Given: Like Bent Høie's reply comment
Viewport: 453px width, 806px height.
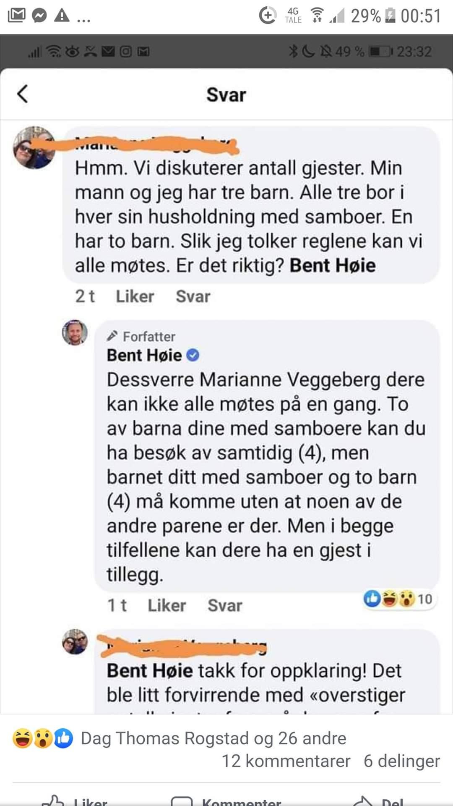Looking at the screenshot, I should pos(167,605).
